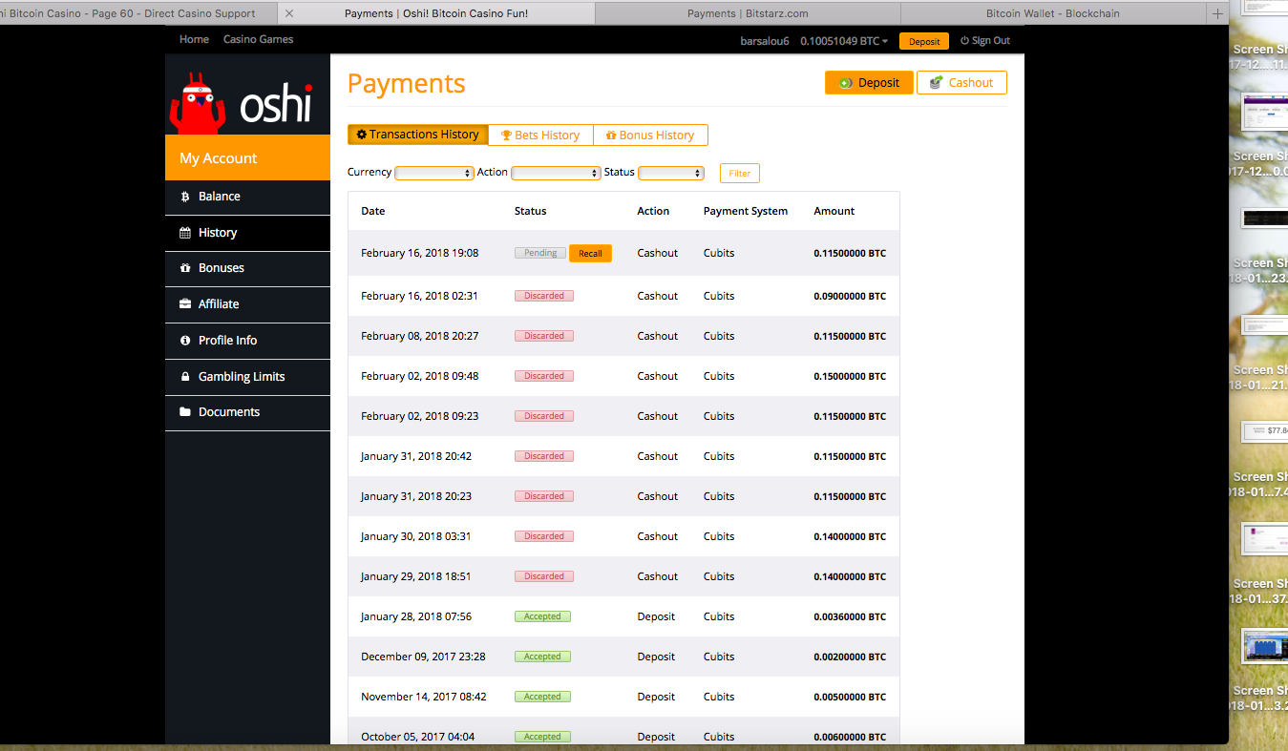Click the Oshi red mascot logo
The height and width of the screenshot is (751, 1288).
point(198,102)
